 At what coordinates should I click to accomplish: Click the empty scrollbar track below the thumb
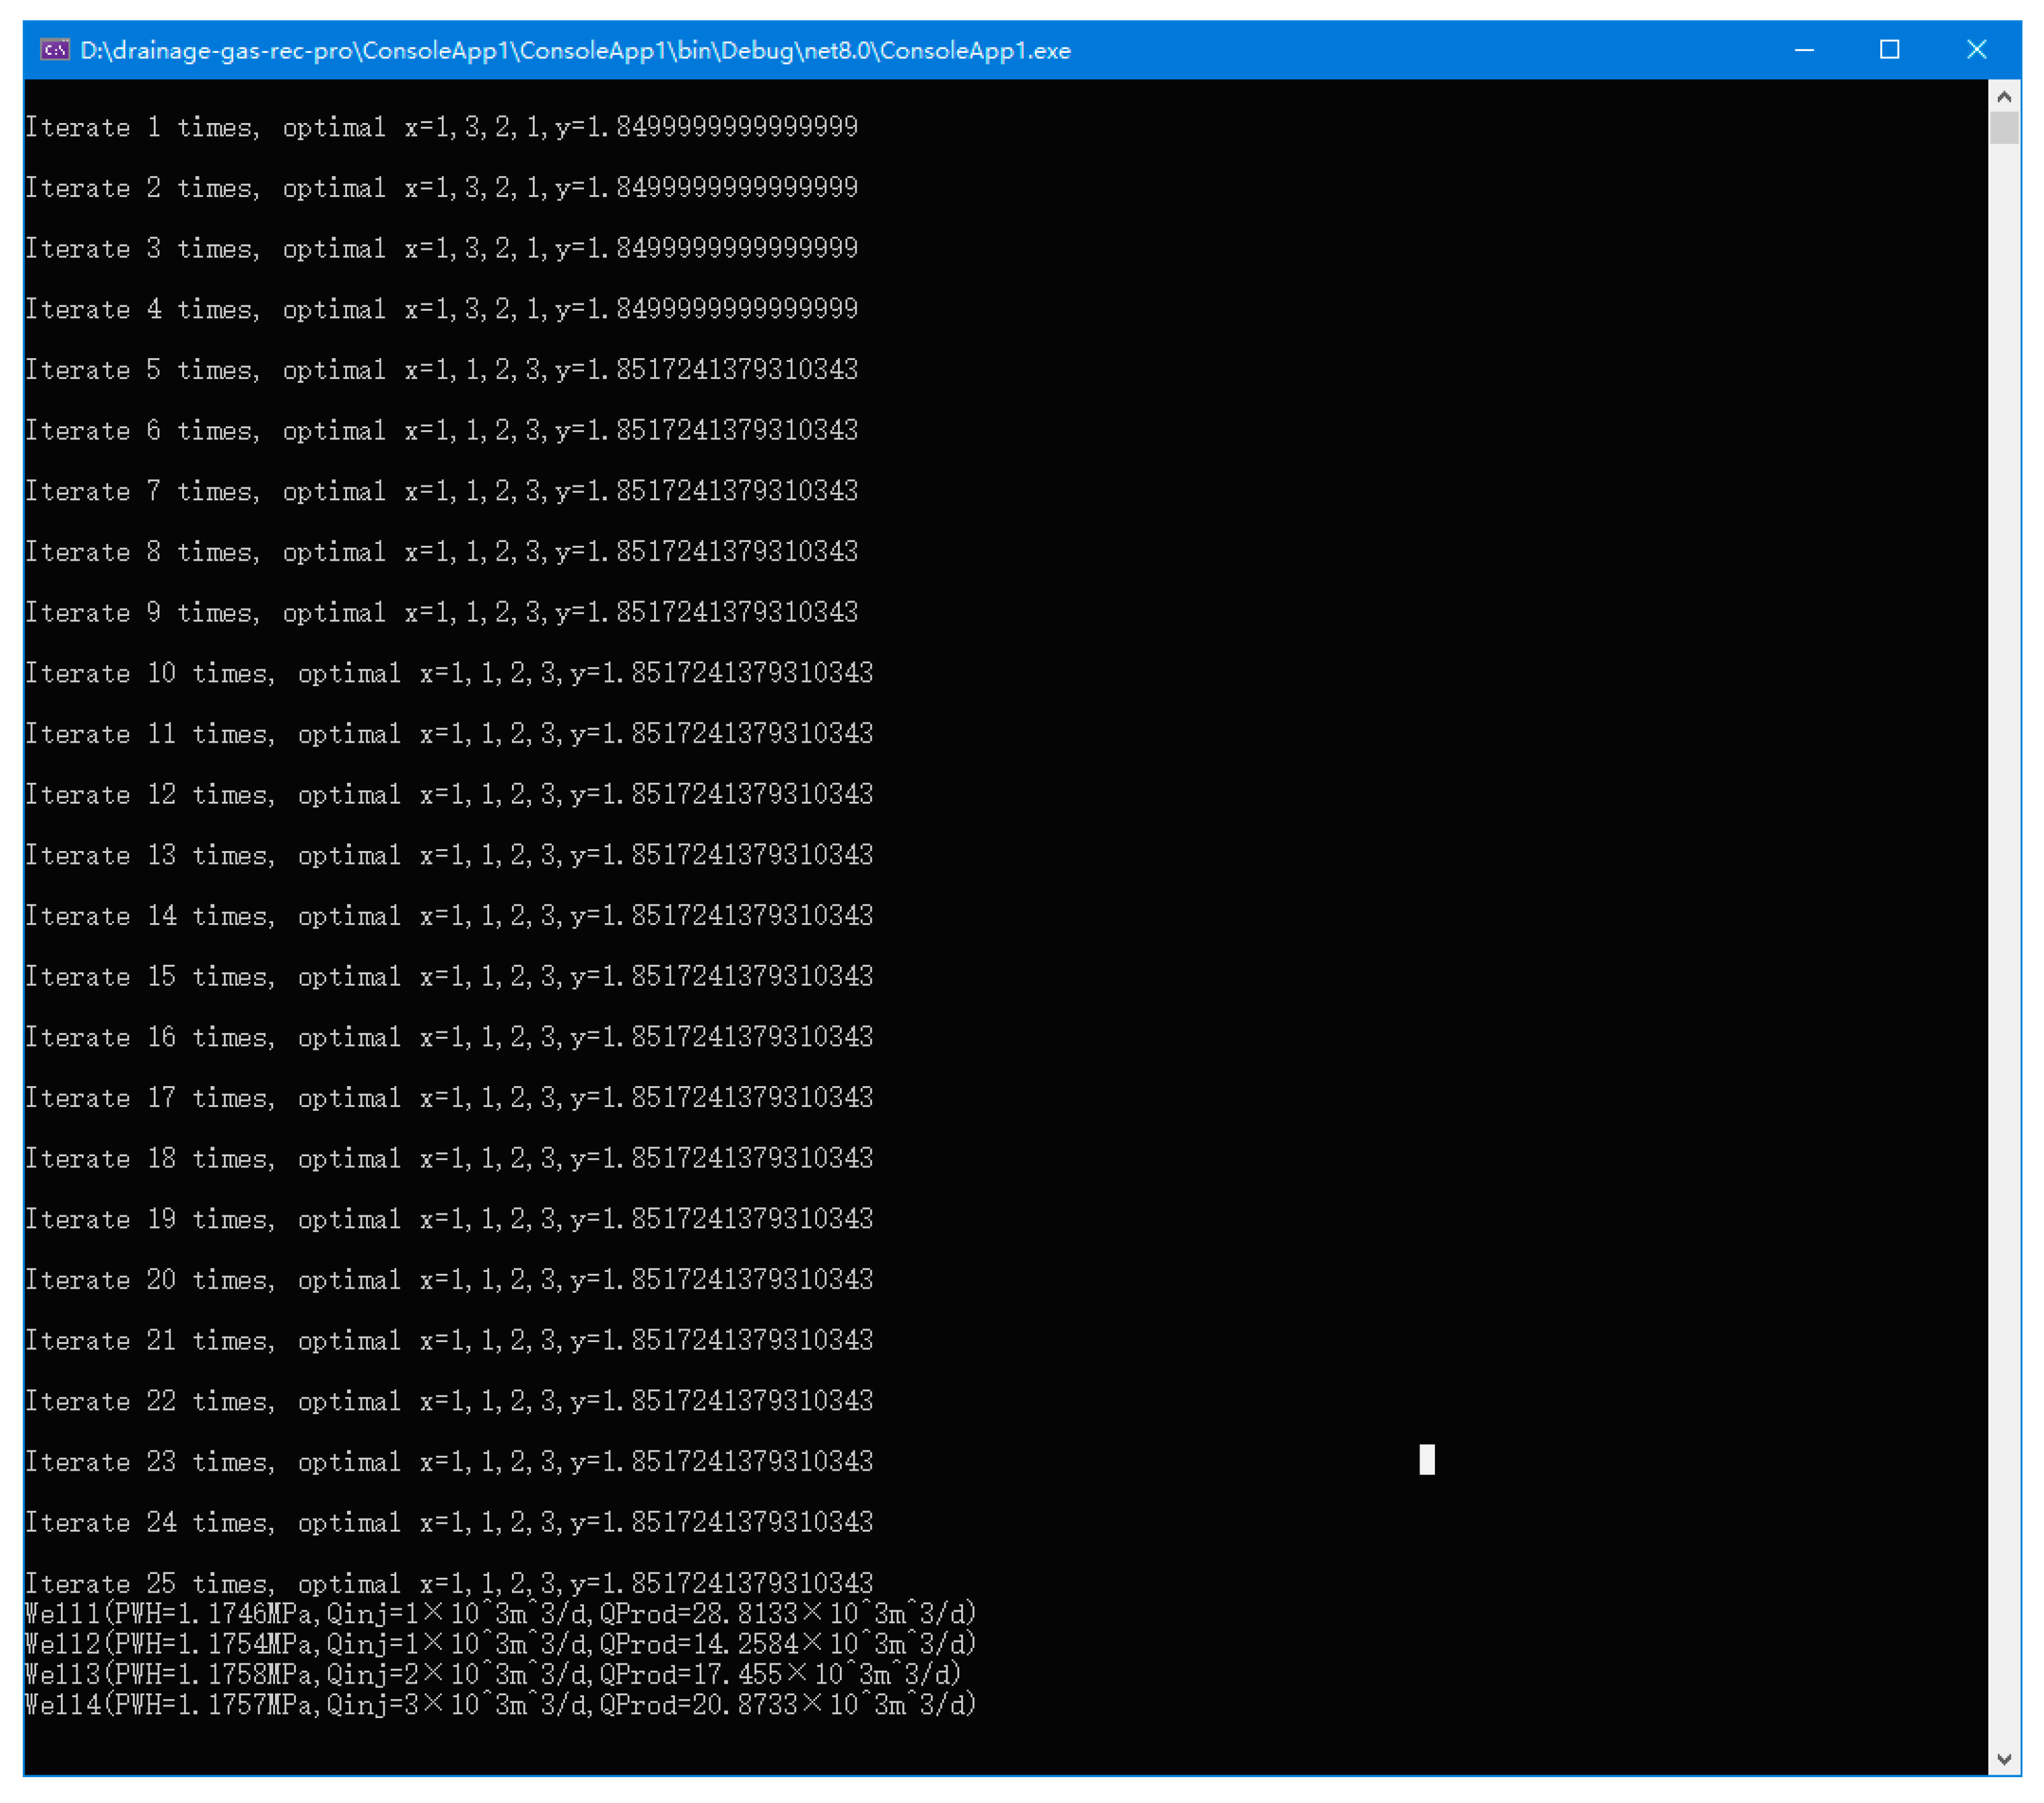[2003, 900]
